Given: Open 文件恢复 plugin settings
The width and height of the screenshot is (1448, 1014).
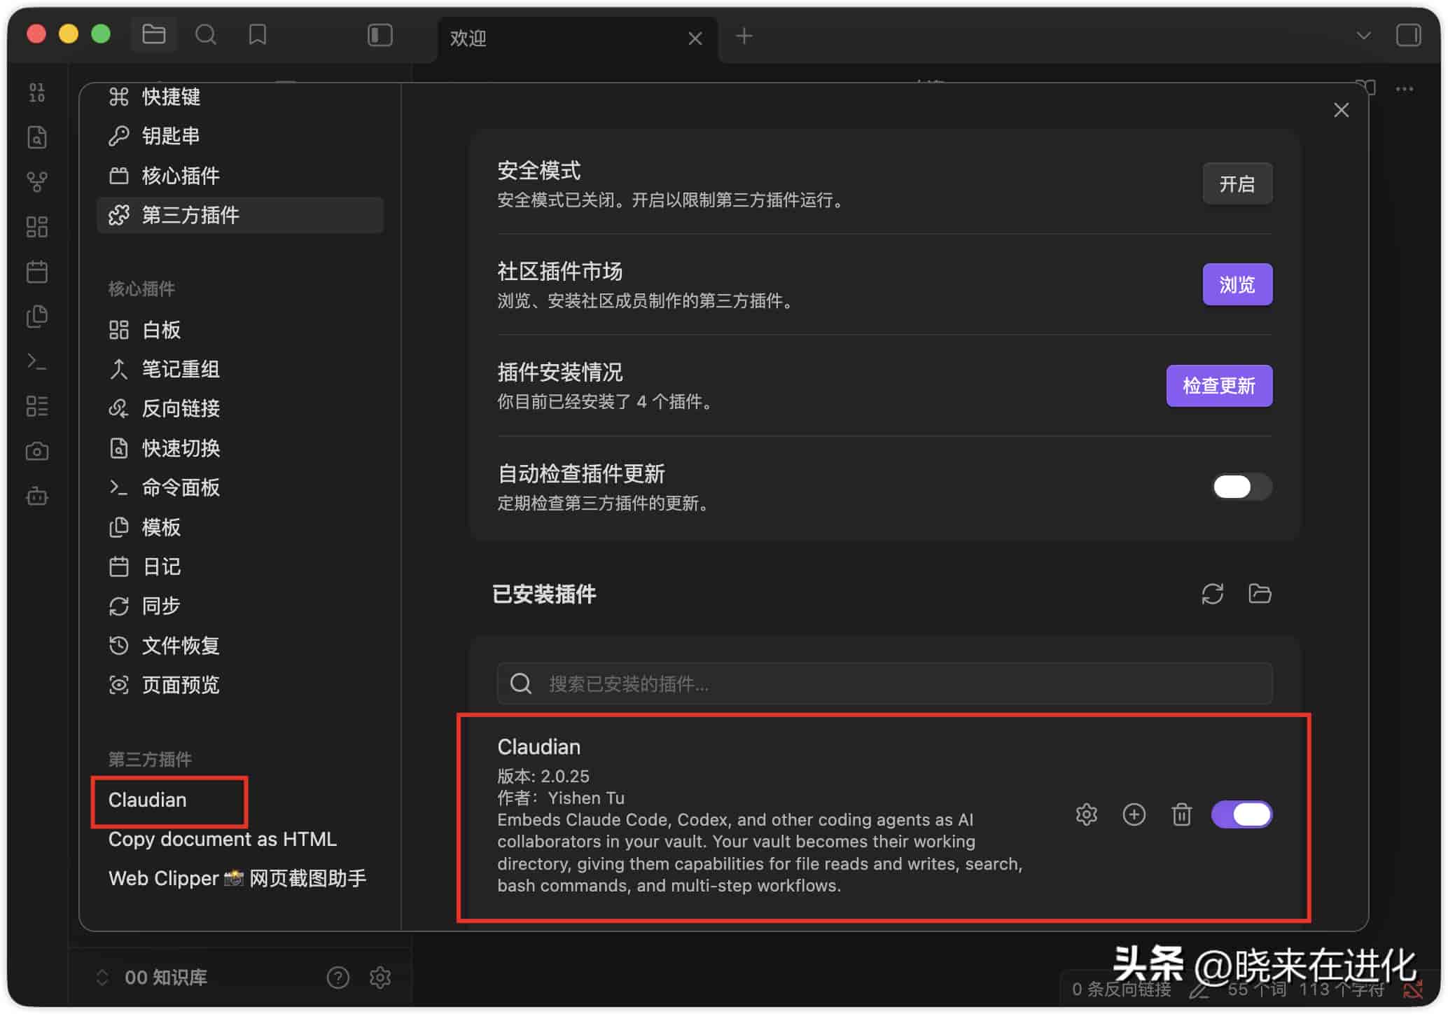Looking at the screenshot, I should click(x=240, y=645).
